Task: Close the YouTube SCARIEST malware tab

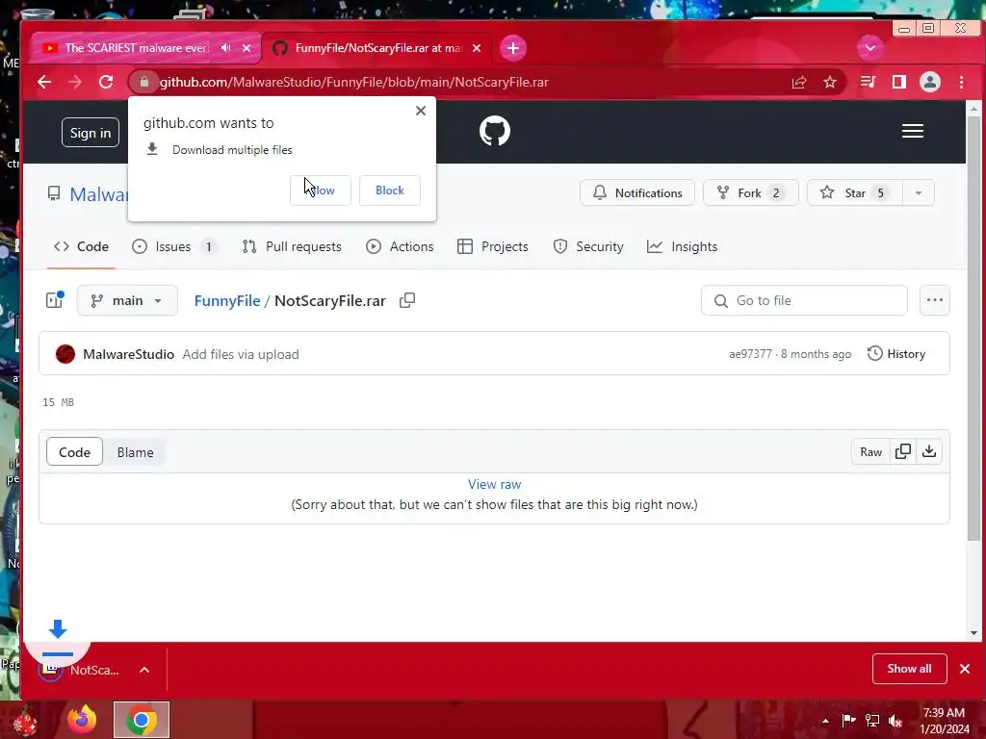Action: pos(246,48)
